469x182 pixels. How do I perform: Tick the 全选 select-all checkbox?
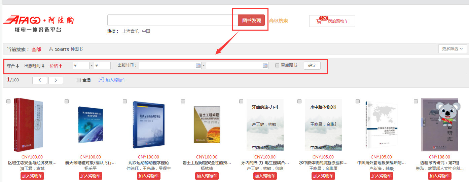[79, 80]
